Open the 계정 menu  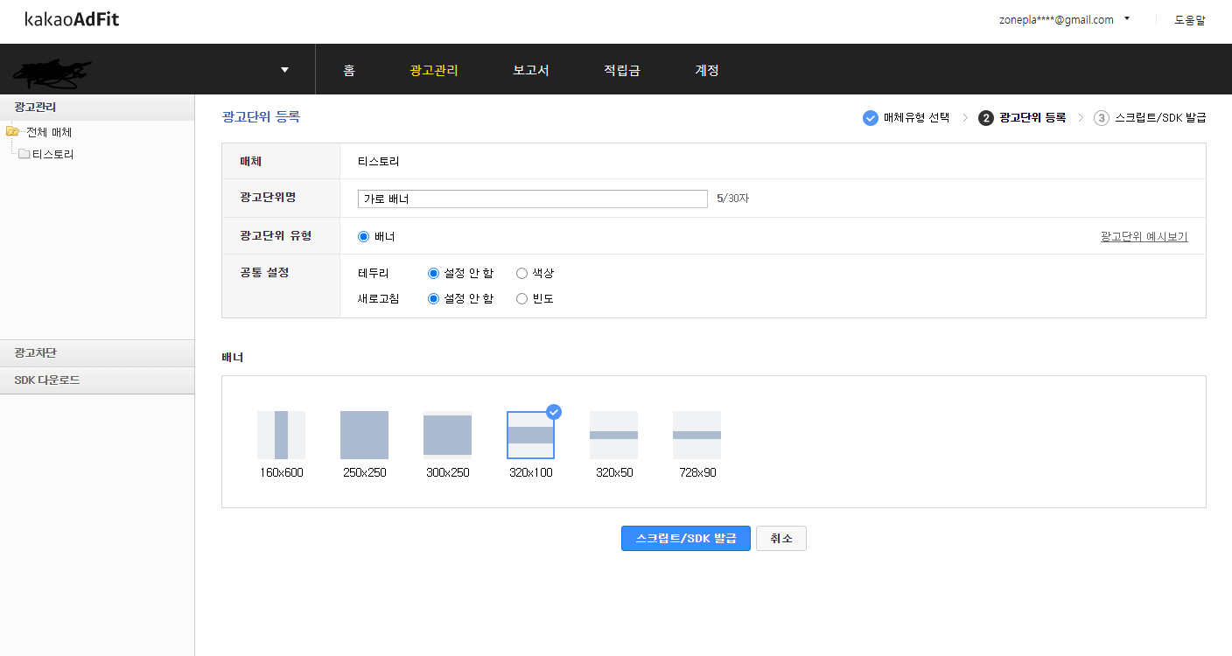point(707,71)
